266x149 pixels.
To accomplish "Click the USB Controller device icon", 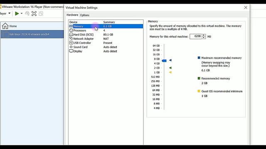I will click(x=71, y=43).
